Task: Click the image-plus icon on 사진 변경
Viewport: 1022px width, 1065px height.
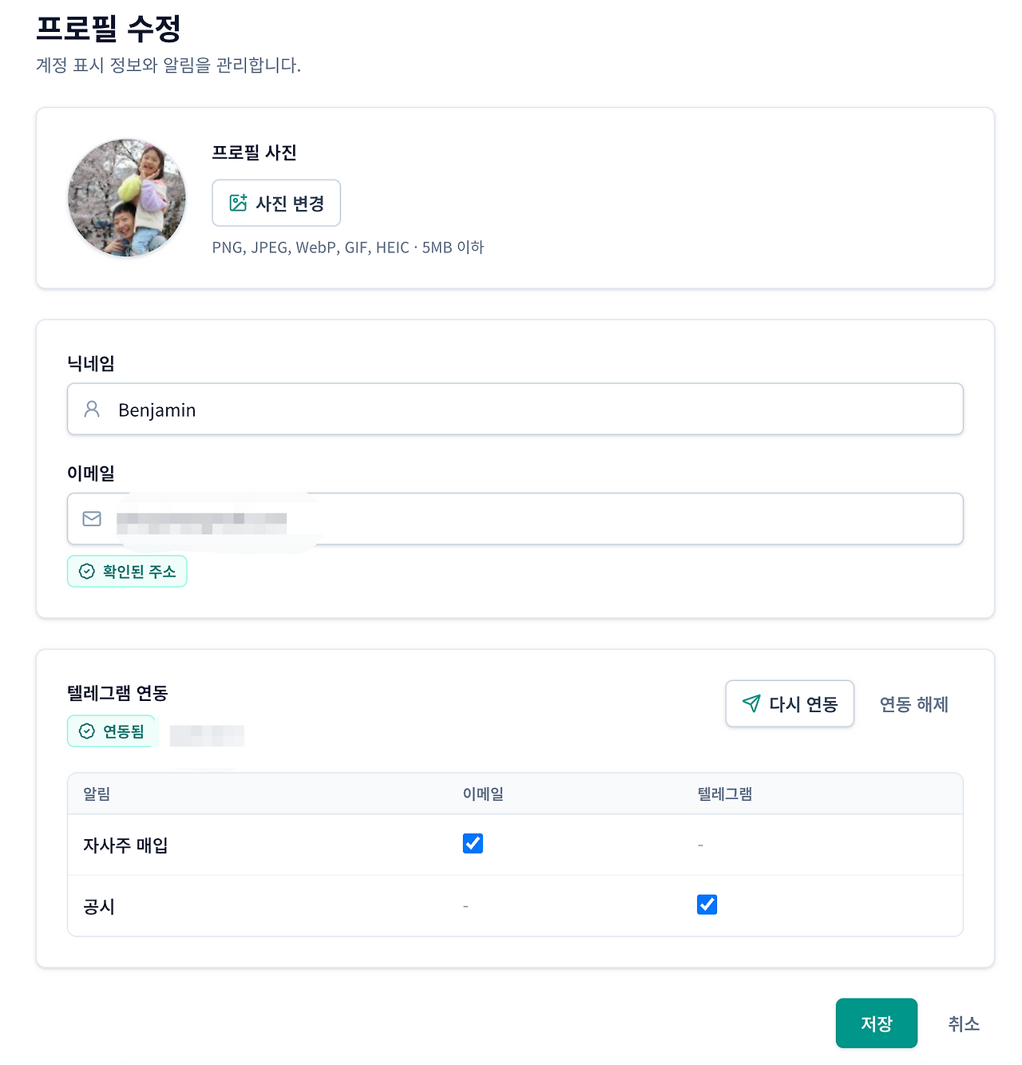Action: point(238,203)
